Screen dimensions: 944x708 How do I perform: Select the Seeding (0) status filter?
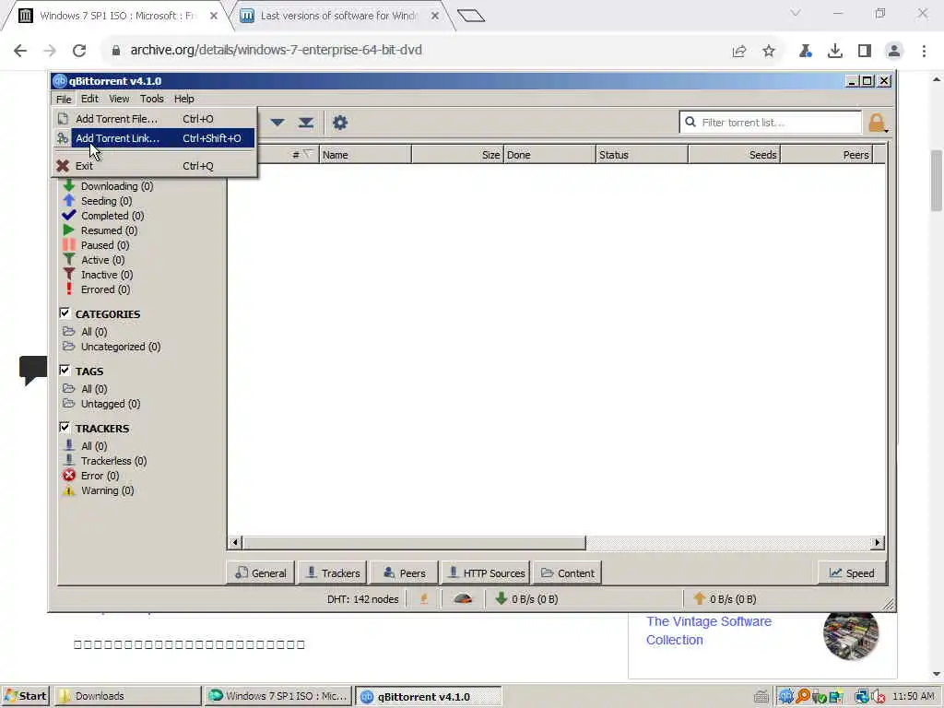(107, 201)
